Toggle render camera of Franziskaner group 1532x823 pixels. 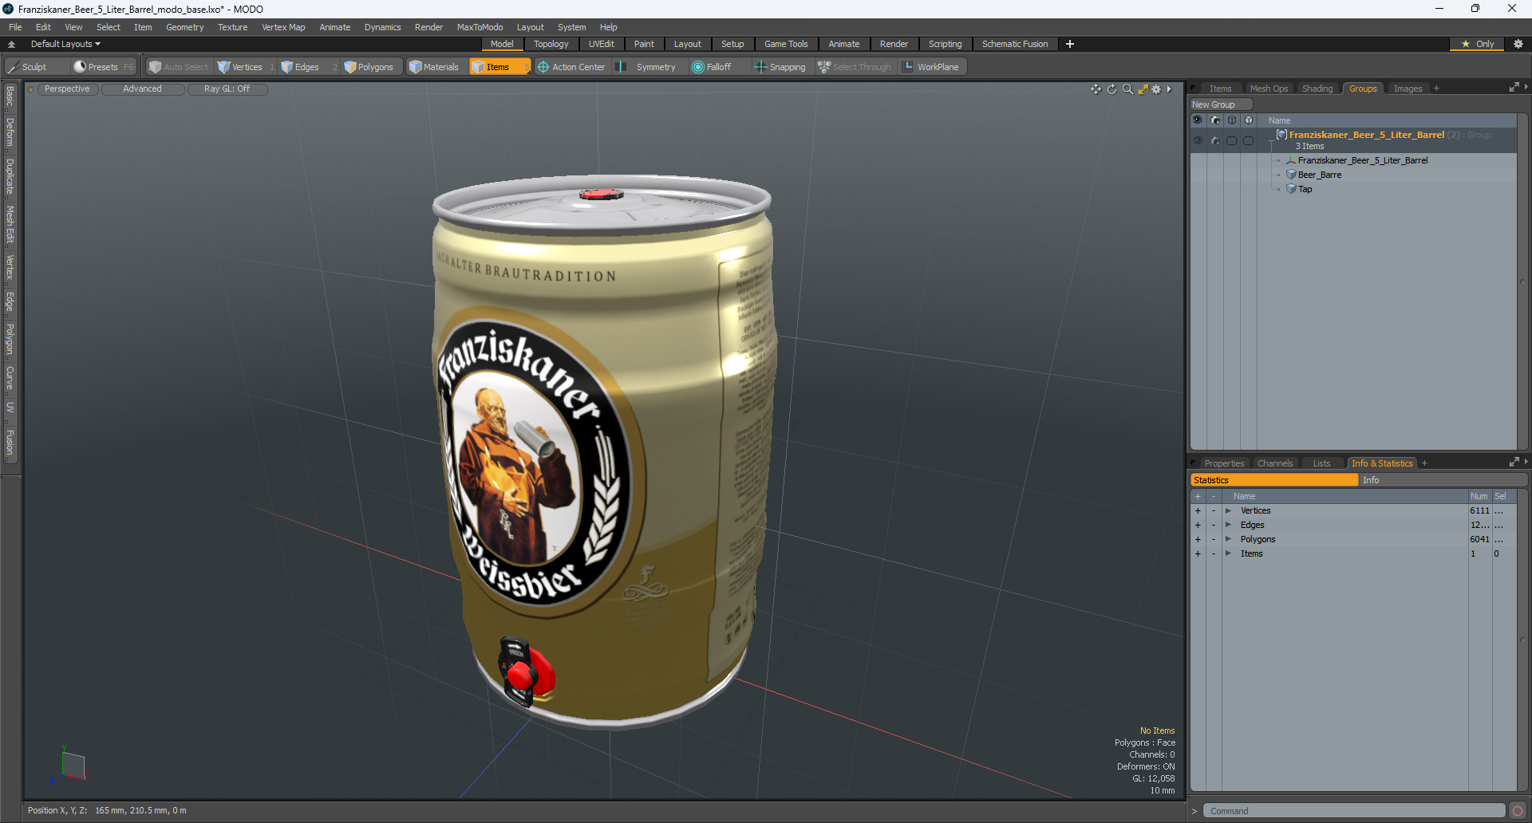click(1214, 140)
